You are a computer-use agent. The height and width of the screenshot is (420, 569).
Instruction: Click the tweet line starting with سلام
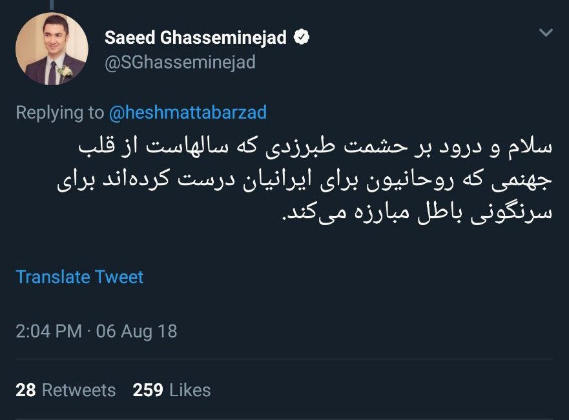point(315,146)
